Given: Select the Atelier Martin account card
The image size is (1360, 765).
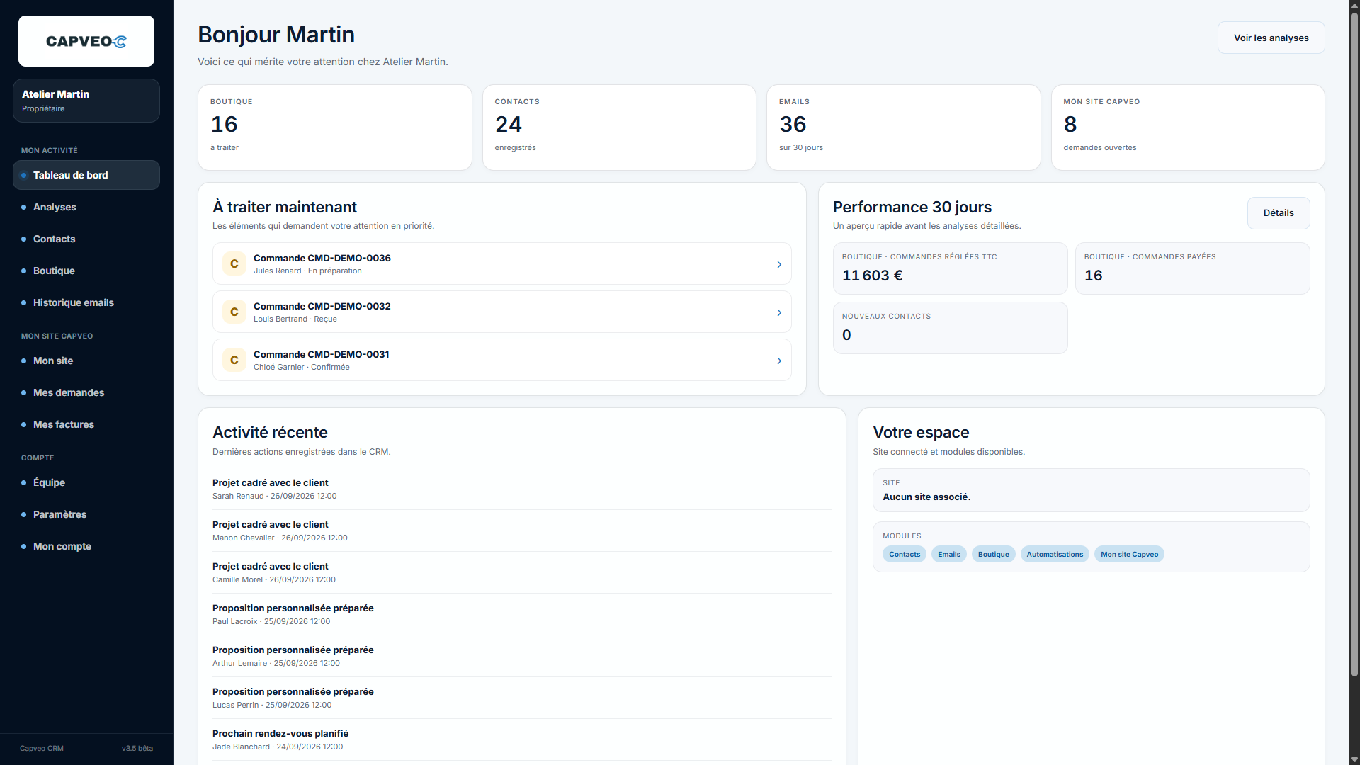Looking at the screenshot, I should [86, 101].
